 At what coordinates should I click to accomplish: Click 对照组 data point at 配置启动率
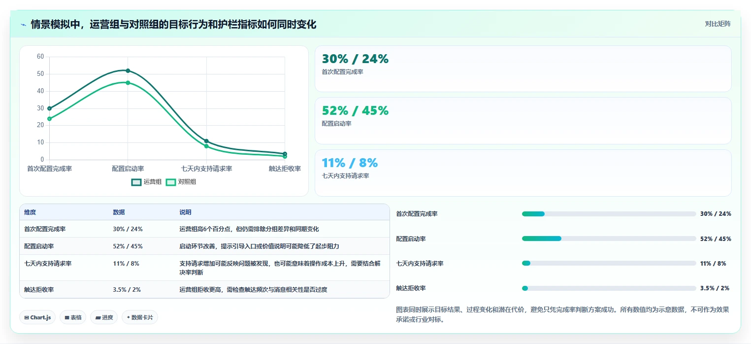point(128,83)
